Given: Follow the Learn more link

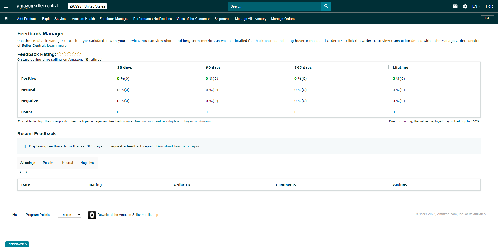Looking at the screenshot, I should pos(57,45).
